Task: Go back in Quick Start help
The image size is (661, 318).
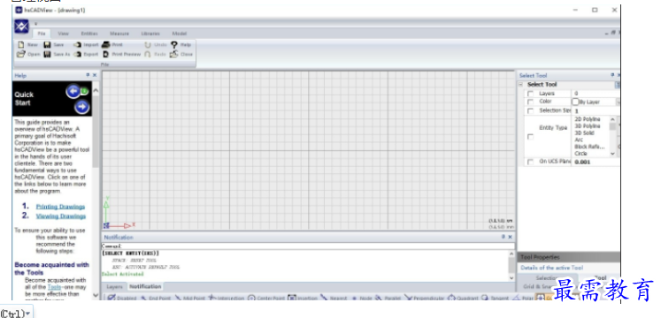Action: (73, 91)
